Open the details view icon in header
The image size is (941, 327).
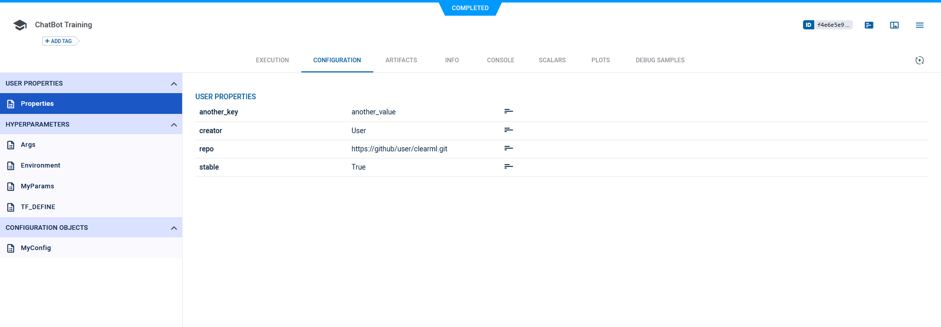tap(869, 25)
